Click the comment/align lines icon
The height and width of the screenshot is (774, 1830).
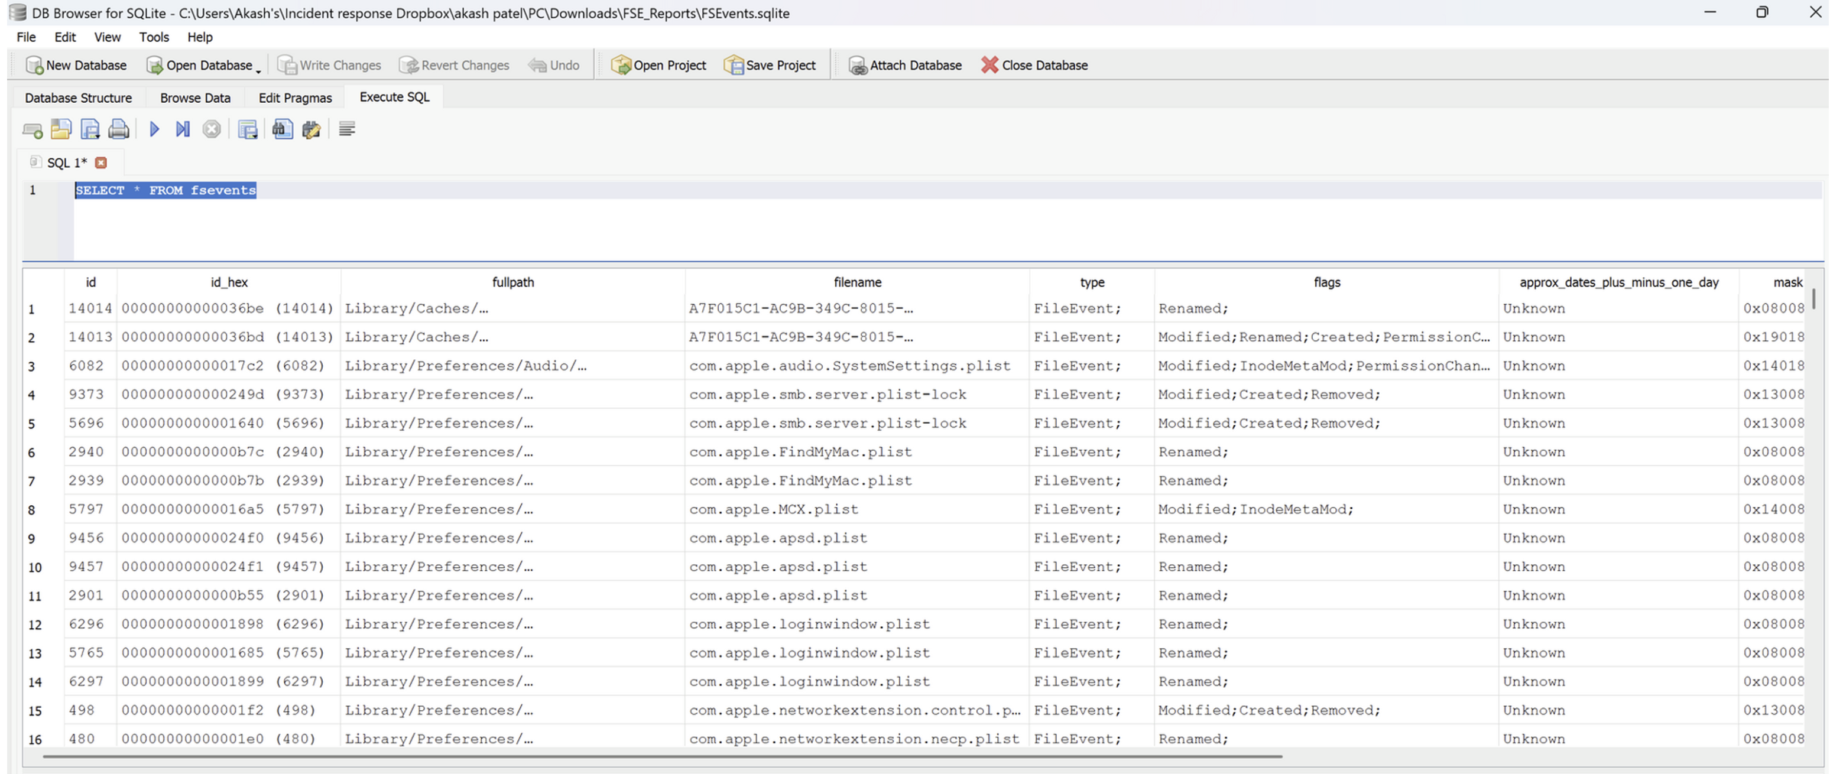[x=347, y=129]
